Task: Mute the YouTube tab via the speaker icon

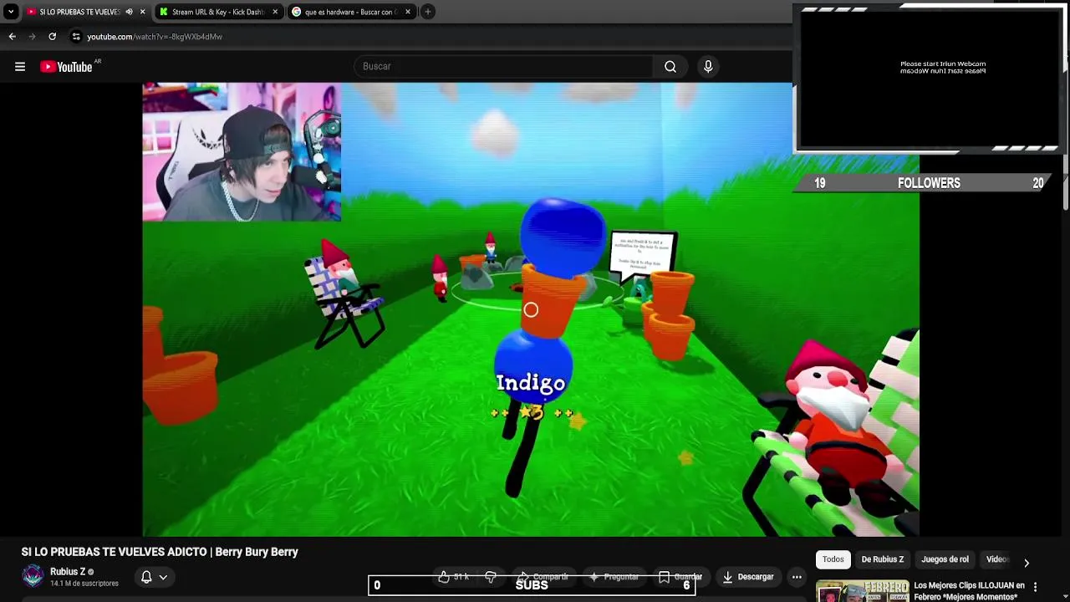Action: pyautogui.click(x=129, y=12)
